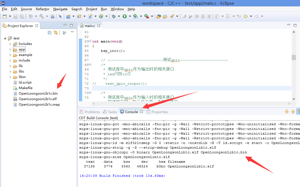The height and width of the screenshot is (187, 300).
Task: Click the External Tools run icon
Action: (147, 16)
